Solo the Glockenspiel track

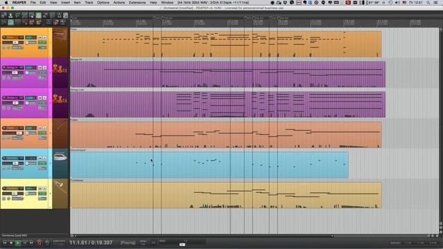(x=44, y=158)
